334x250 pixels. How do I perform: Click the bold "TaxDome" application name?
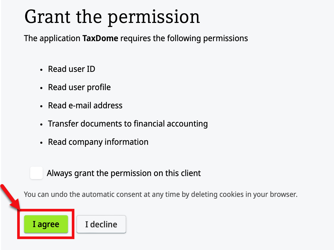(100, 38)
